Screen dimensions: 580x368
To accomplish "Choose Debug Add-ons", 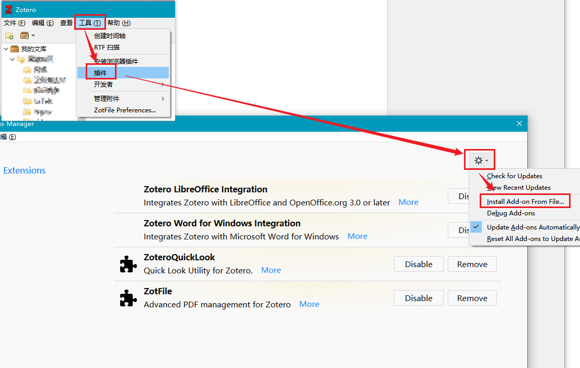I will pyautogui.click(x=511, y=213).
